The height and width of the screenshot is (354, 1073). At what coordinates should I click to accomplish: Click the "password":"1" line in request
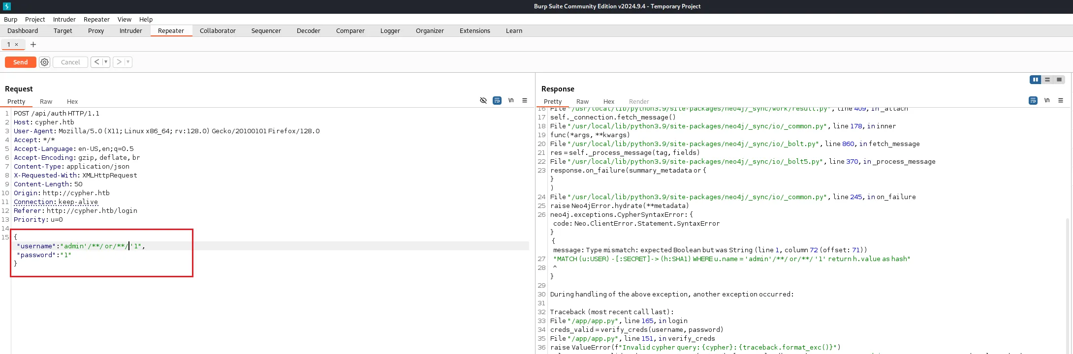point(44,255)
